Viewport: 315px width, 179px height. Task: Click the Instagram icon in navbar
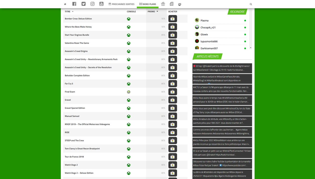tap(92, 4)
